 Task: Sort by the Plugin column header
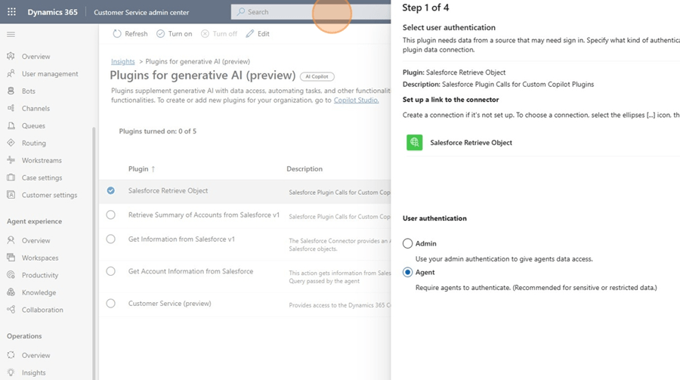141,169
